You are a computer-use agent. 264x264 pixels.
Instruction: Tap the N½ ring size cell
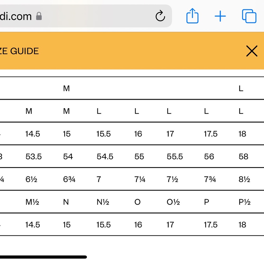[x=103, y=202]
